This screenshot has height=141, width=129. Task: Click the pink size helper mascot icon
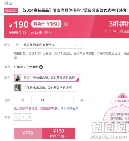click(x=122, y=96)
